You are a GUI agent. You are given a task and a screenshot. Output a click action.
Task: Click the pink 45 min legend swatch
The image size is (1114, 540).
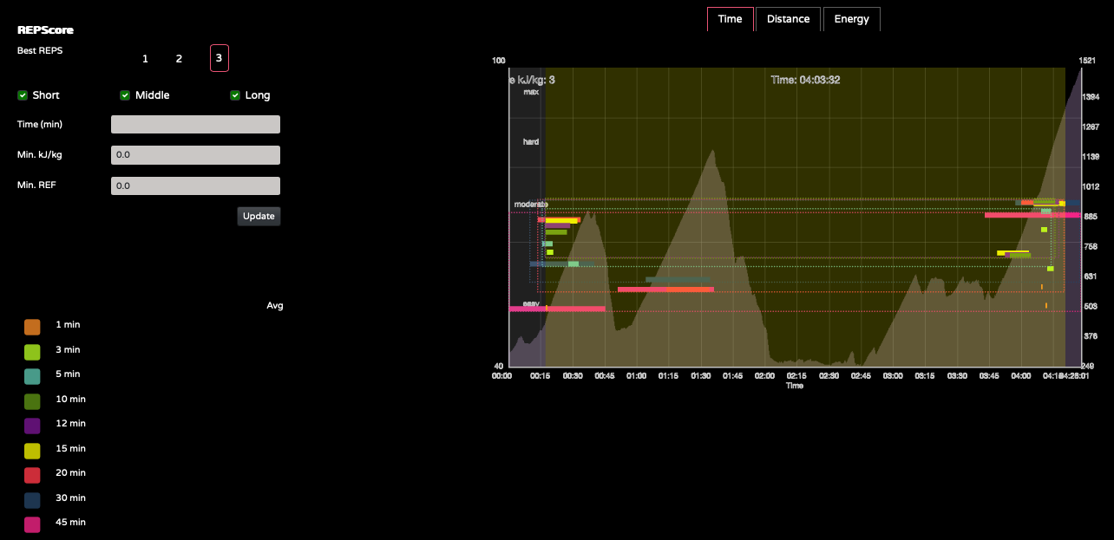click(x=32, y=524)
